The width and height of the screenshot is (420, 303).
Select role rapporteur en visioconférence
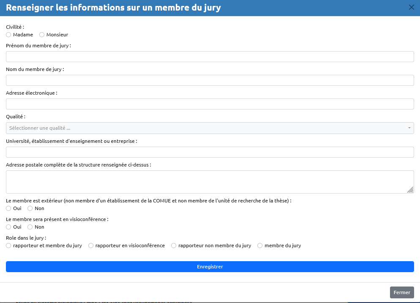91,246
